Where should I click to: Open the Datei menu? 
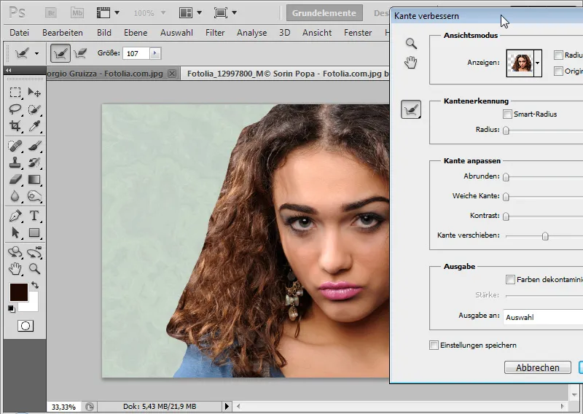point(20,33)
